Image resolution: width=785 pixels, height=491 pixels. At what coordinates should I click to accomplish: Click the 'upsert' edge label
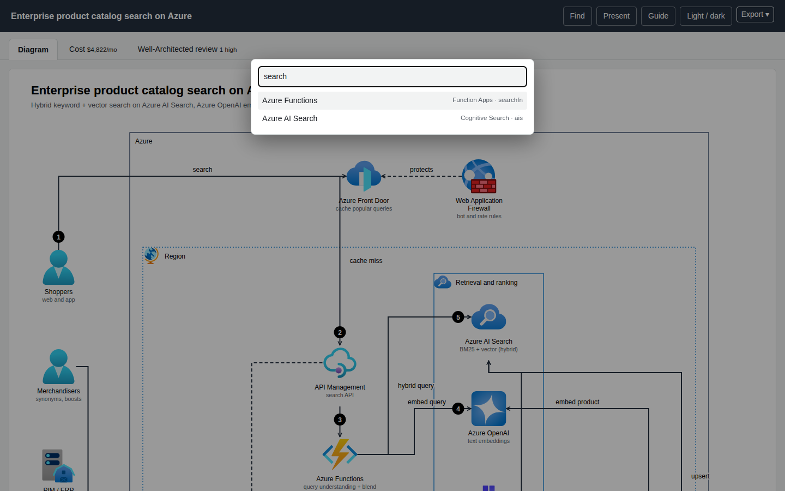(701, 476)
